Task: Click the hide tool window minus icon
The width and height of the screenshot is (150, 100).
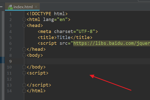Action: pyautogui.click(x=1, y=7)
